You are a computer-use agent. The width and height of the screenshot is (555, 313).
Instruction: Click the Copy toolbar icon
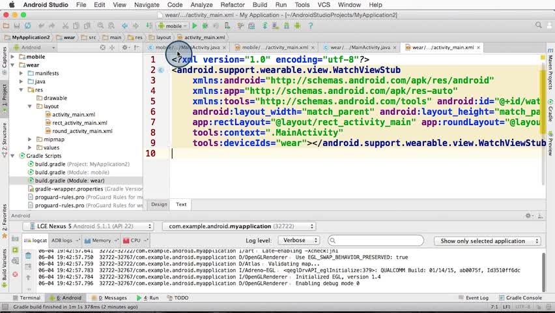76,26
